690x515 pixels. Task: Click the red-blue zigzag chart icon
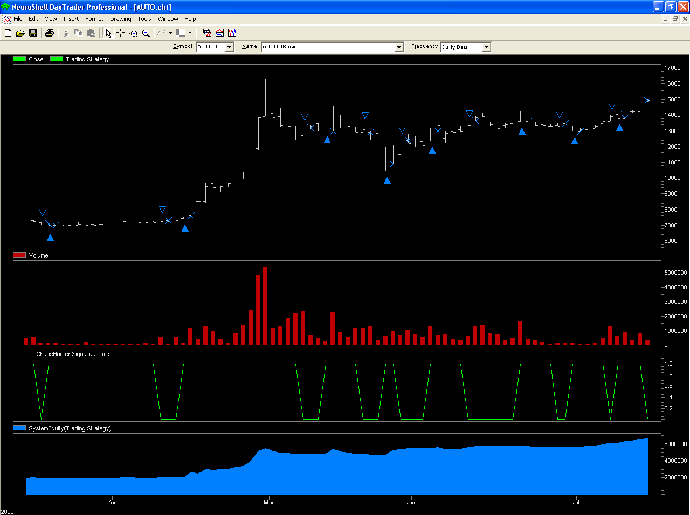(x=232, y=33)
